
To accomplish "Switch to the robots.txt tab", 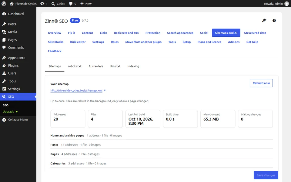I will 75,66.
